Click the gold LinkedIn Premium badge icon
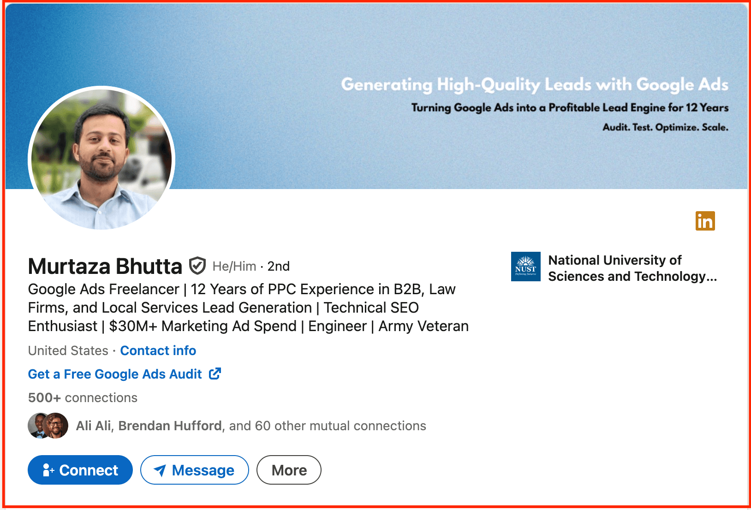 point(705,221)
